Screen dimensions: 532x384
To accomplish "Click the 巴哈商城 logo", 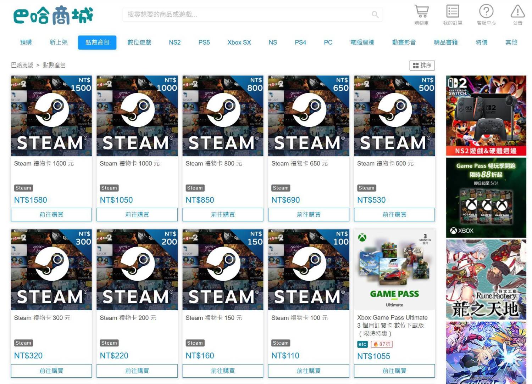I will click(x=53, y=15).
